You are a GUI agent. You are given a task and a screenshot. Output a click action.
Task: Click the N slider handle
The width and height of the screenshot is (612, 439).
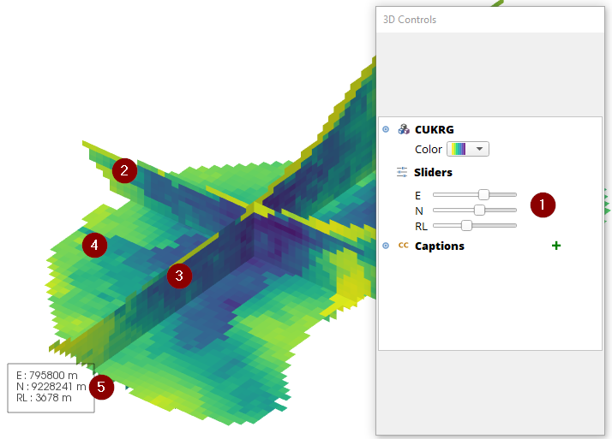(x=479, y=210)
